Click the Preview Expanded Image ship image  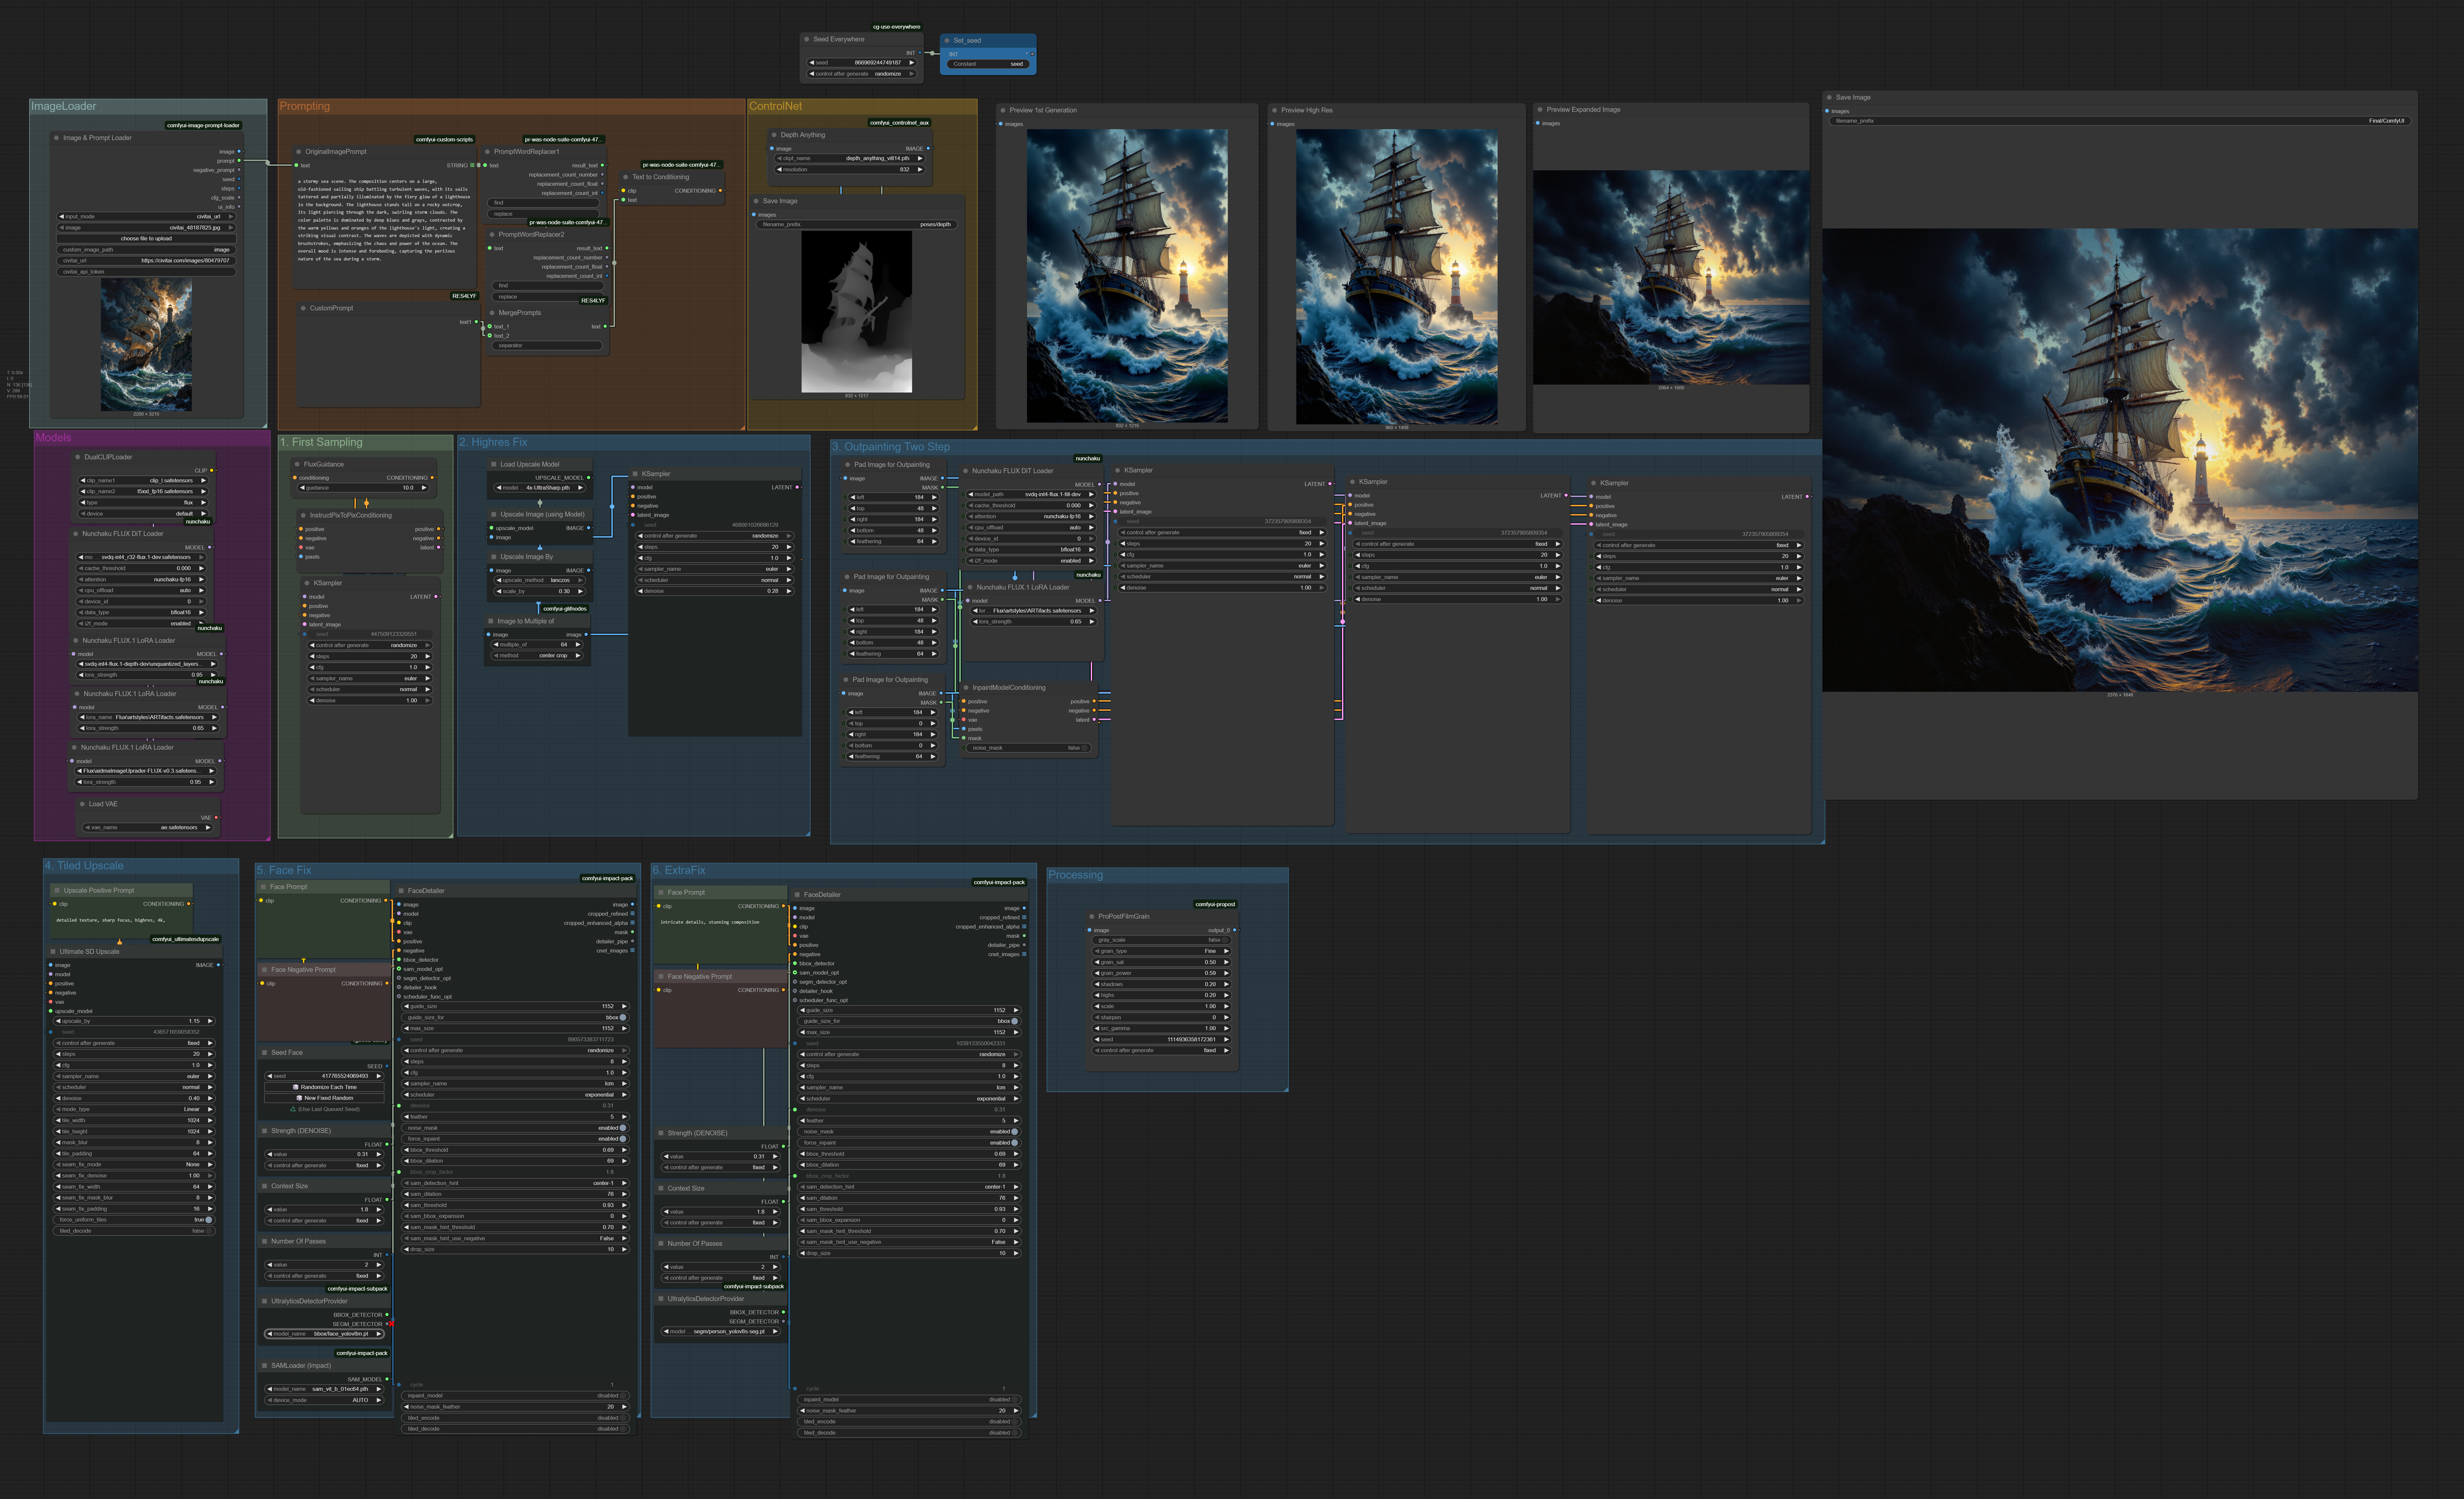click(1671, 277)
